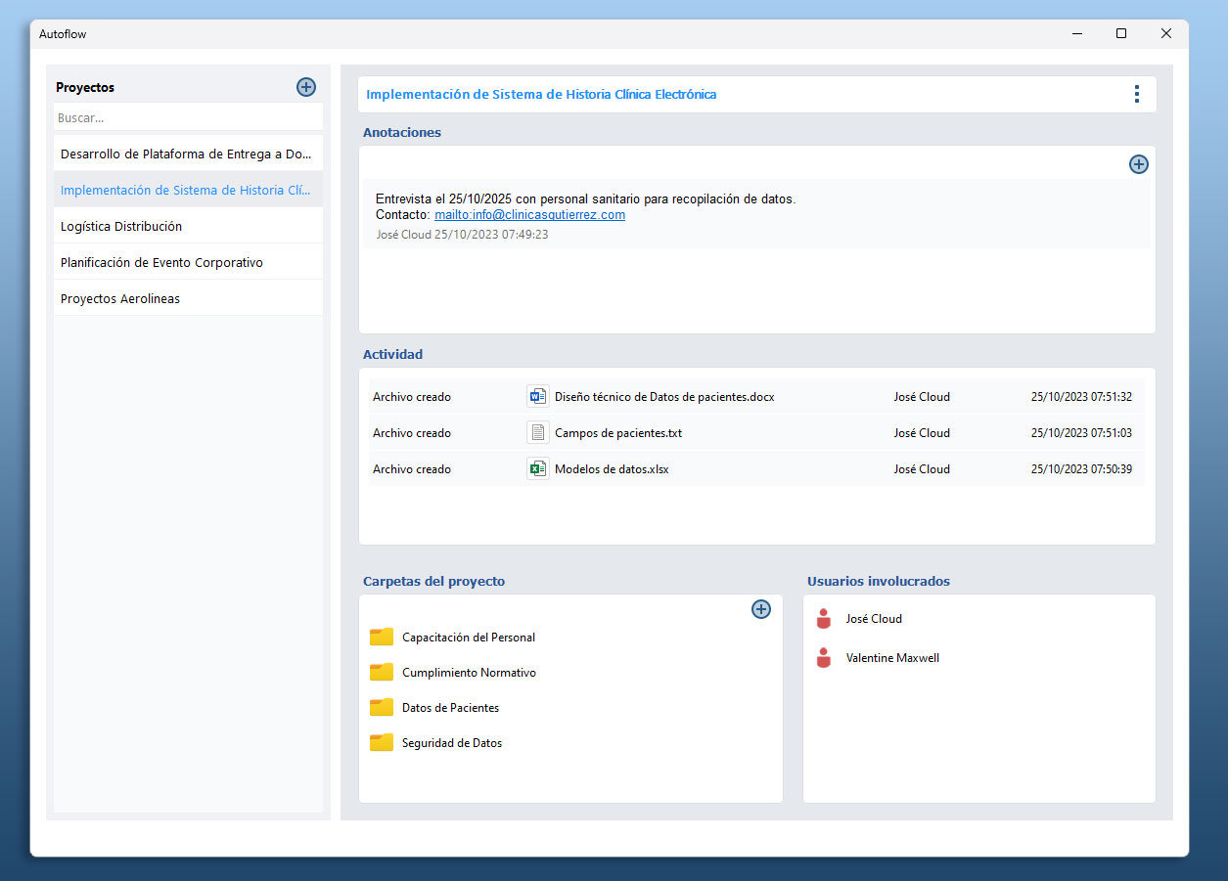The image size is (1228, 881).
Task: Click José Cloud in the .xlsx activity row
Action: pos(922,469)
